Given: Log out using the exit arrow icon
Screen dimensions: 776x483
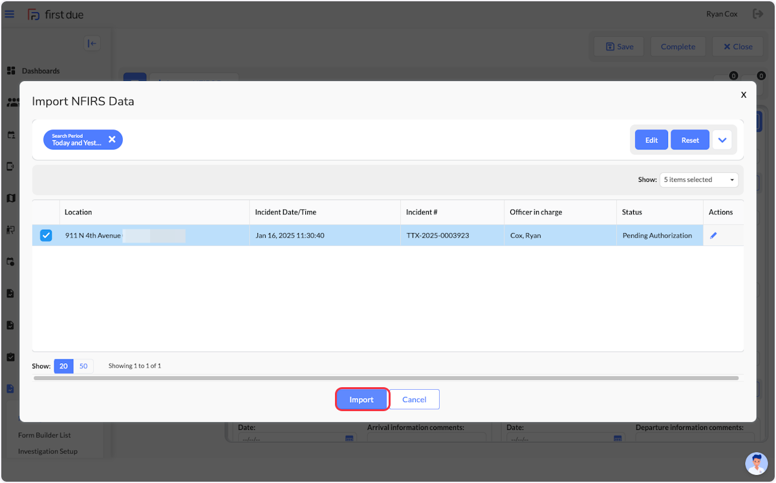Looking at the screenshot, I should [x=758, y=14].
